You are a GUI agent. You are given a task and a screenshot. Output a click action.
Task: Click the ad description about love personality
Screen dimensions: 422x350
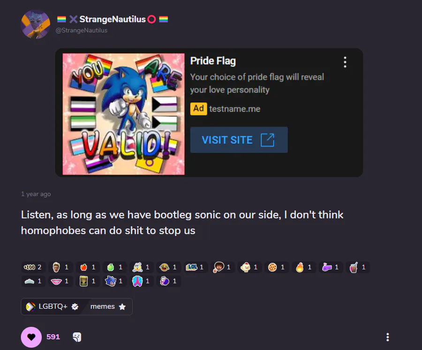click(257, 83)
